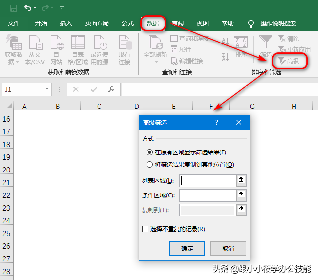Select row 20 header
Viewport: 318px width, 280px height.
pos(6,170)
